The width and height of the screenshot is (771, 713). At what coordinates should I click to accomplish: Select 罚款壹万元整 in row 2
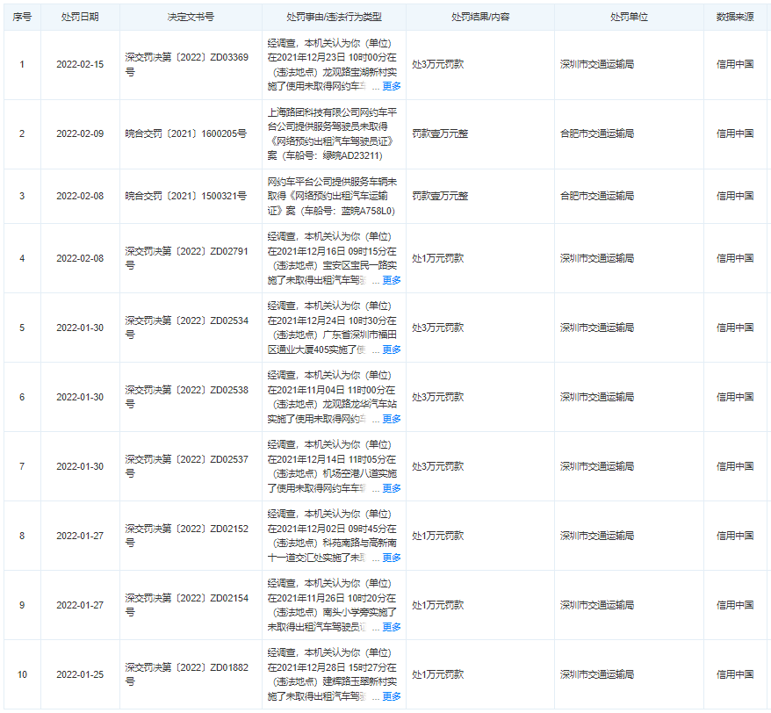[440, 133]
